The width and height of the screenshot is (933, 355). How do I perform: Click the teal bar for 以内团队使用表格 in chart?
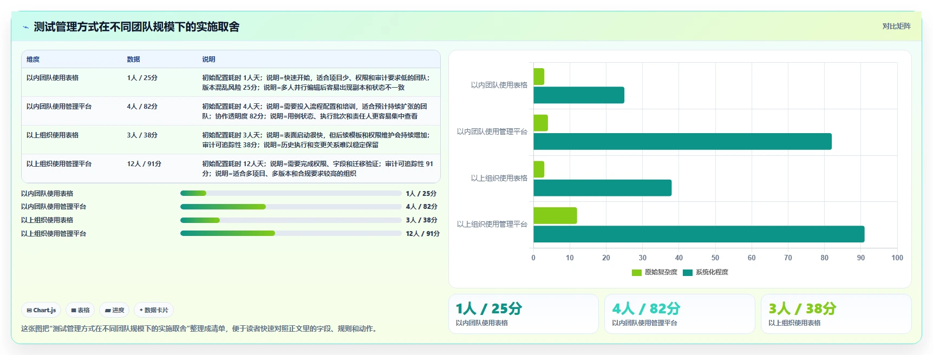[x=579, y=95]
